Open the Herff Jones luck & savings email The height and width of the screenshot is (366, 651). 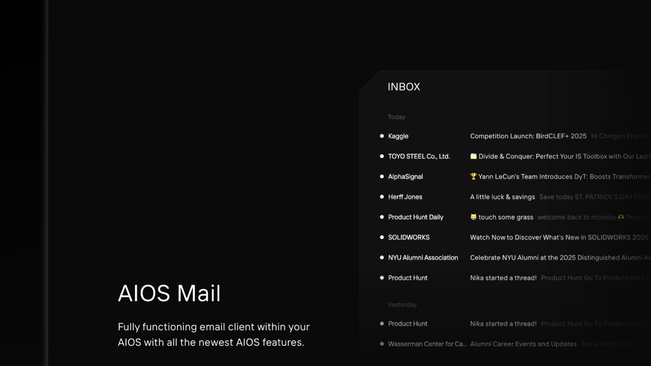tap(502, 197)
